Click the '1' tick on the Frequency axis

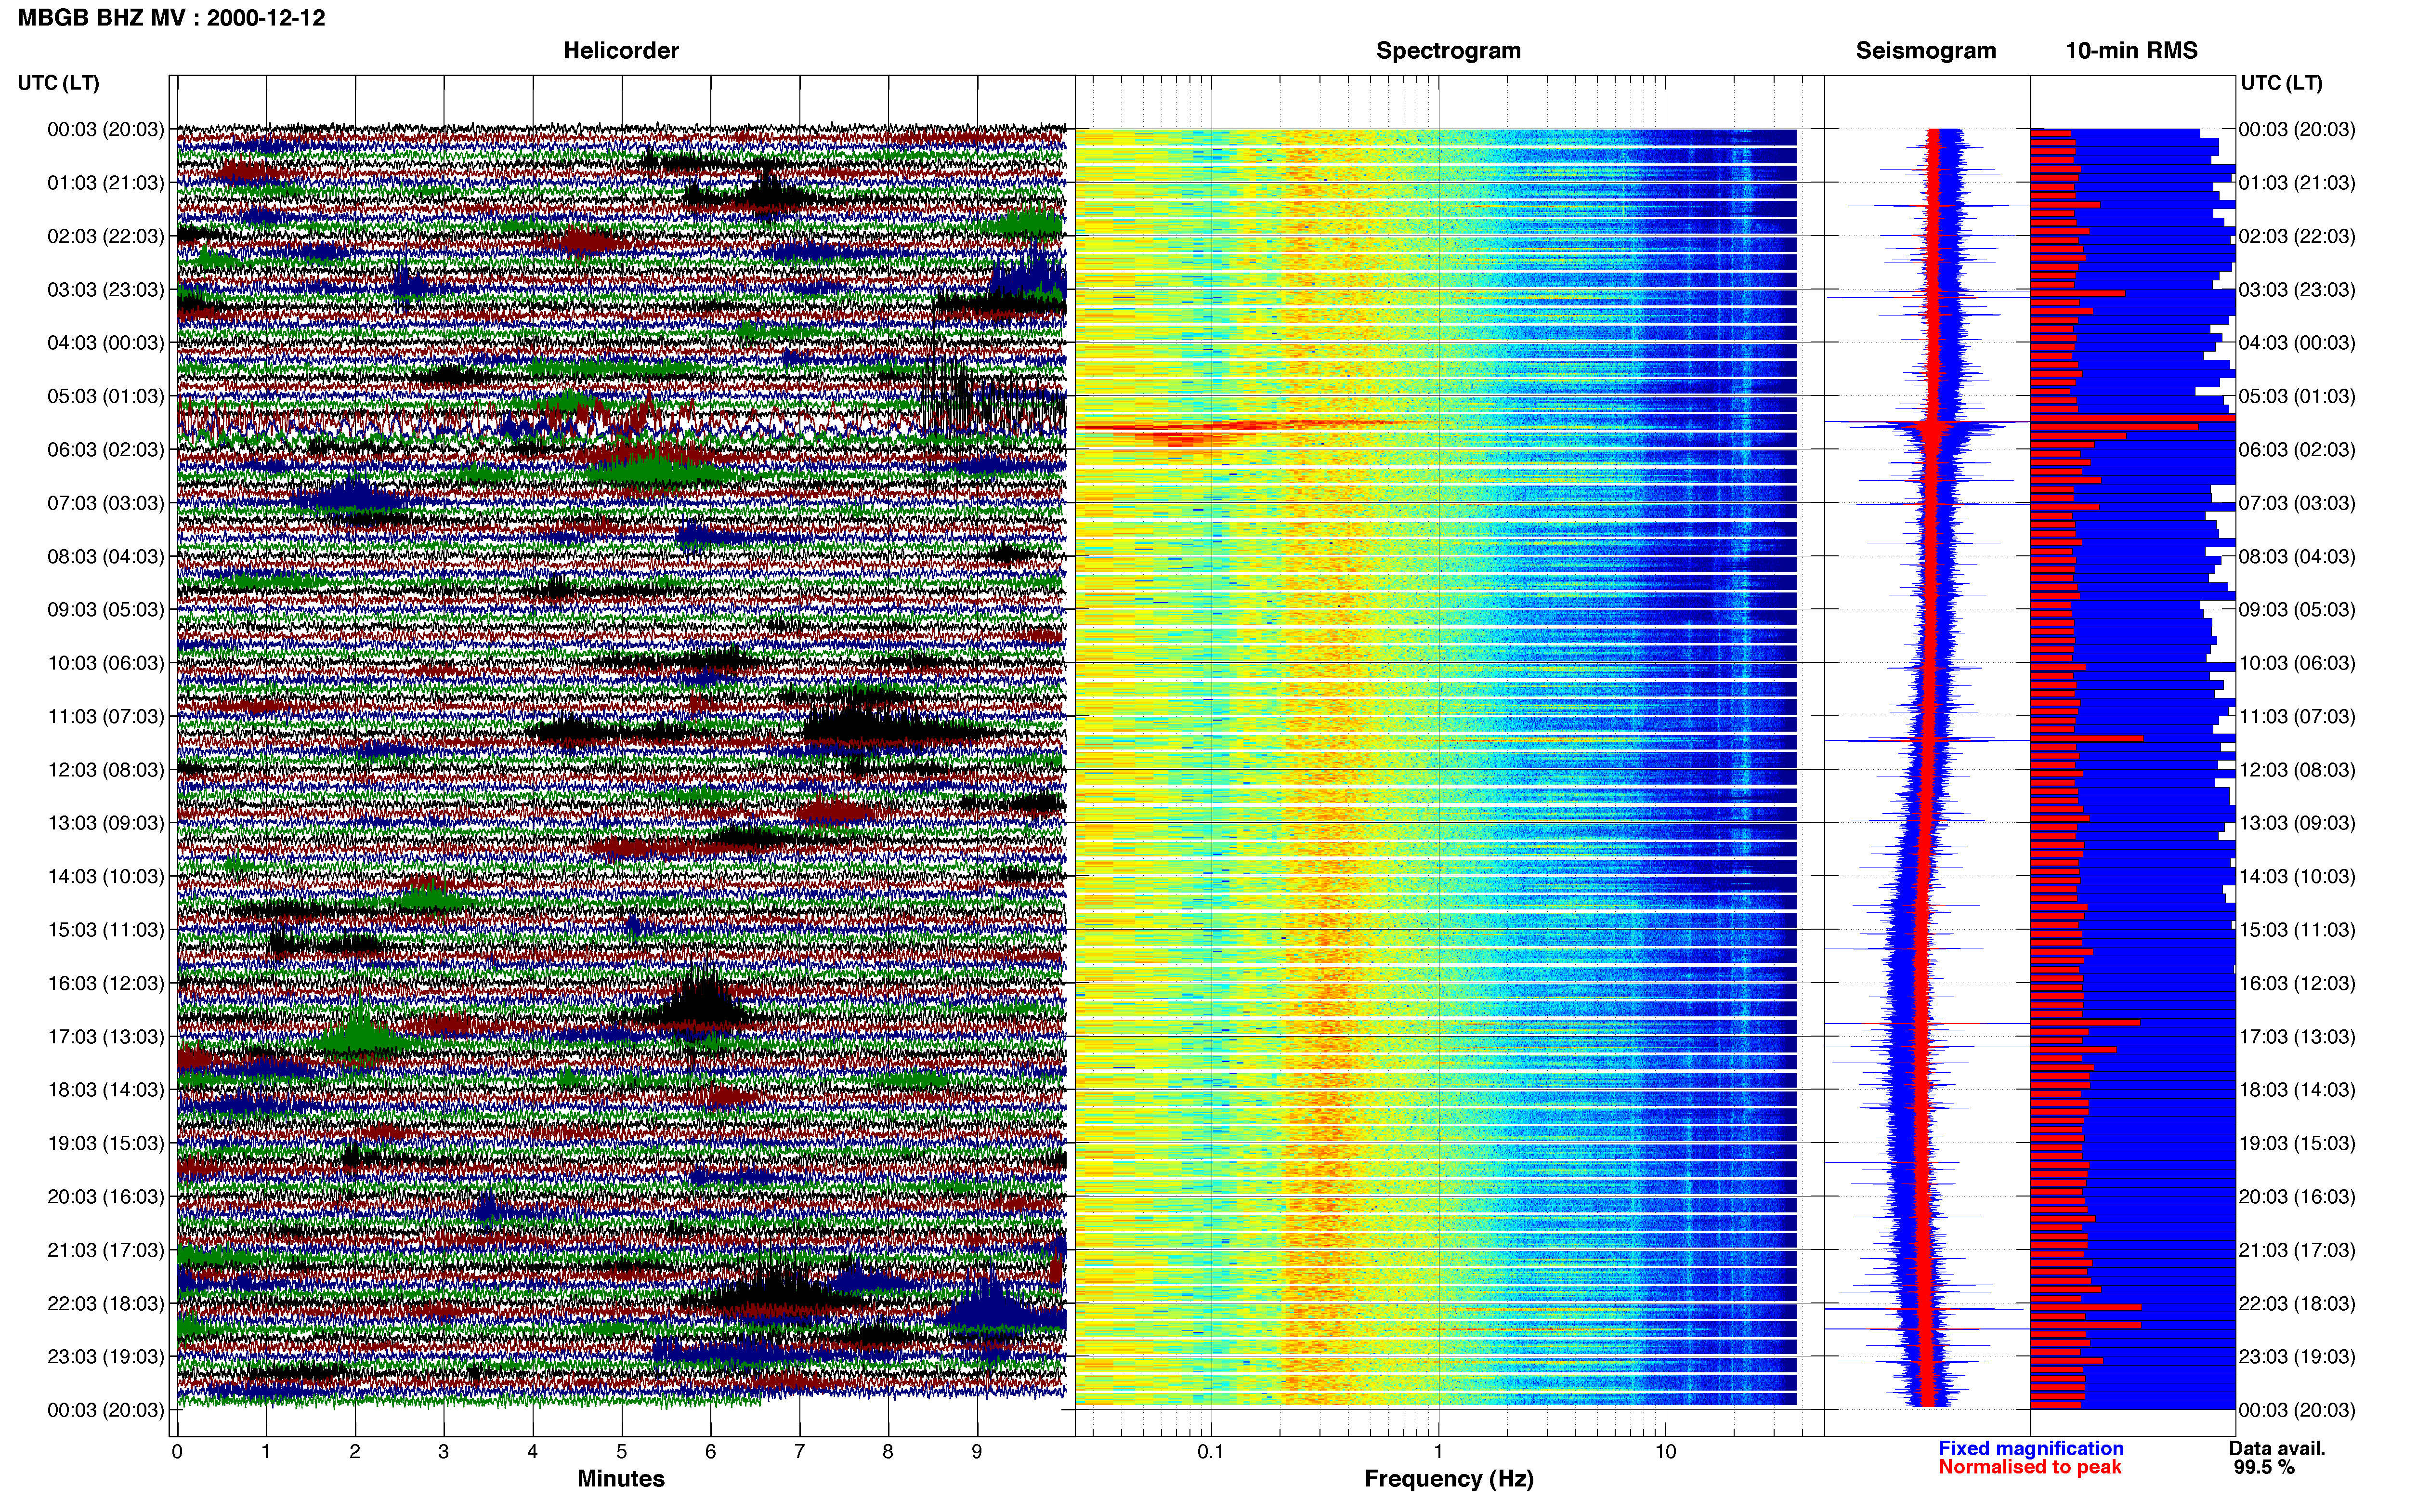1438,1451
